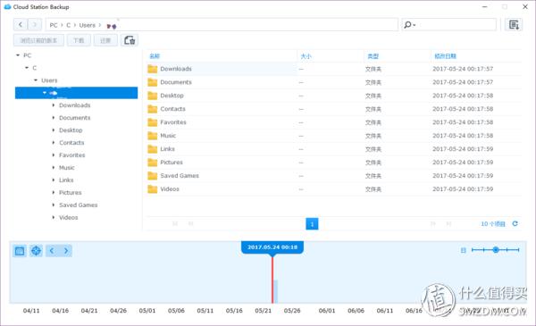Open the task list icon top right

(514, 25)
